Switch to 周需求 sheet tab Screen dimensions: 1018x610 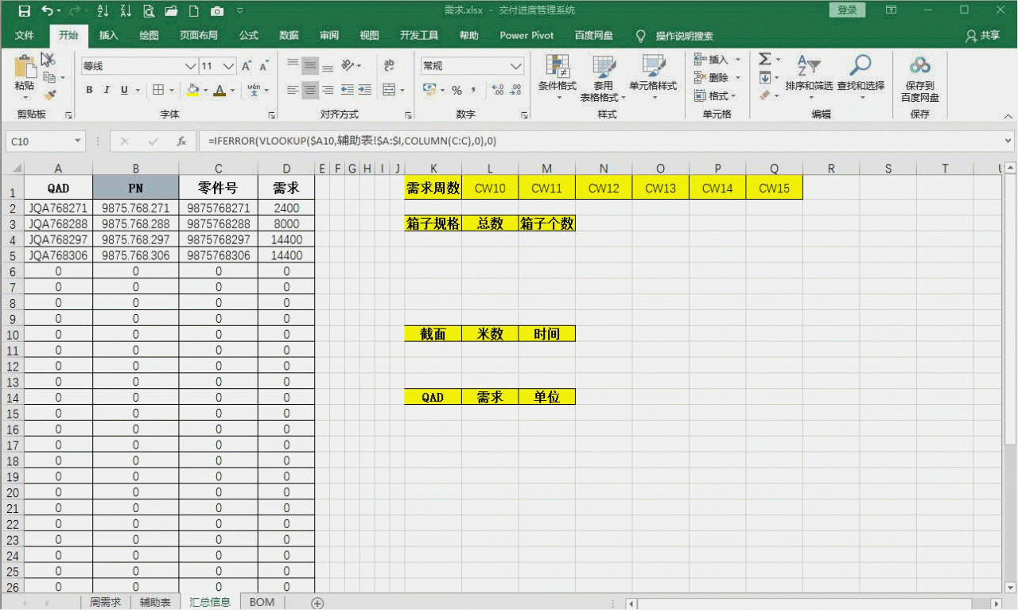(105, 602)
